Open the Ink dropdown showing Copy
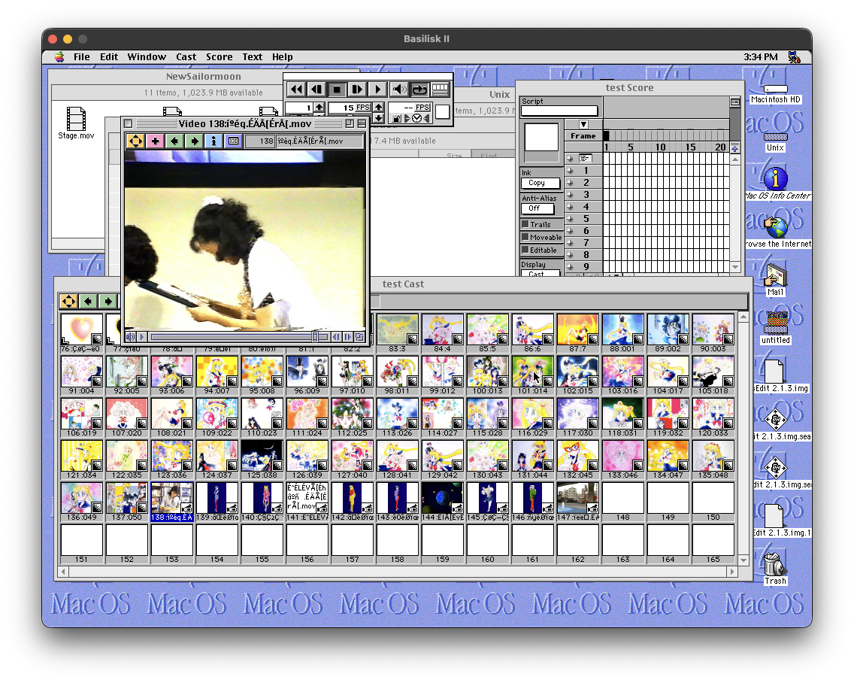The height and width of the screenshot is (683, 854). pyautogui.click(x=541, y=183)
